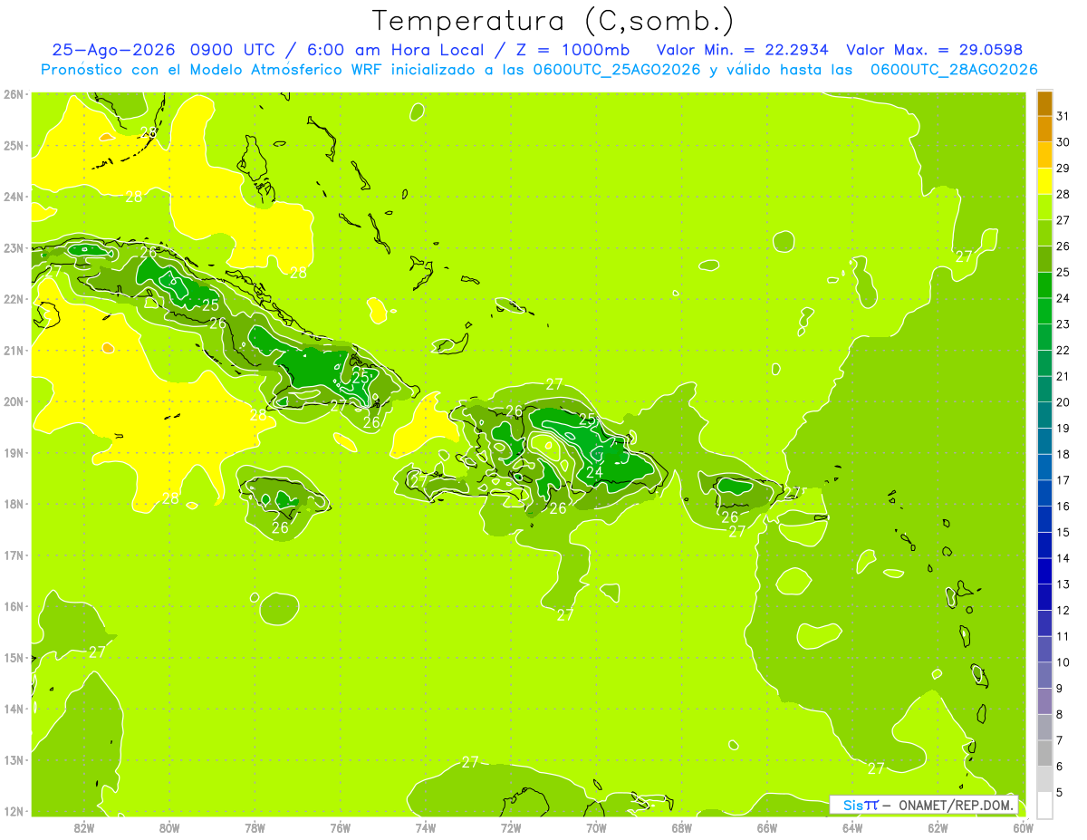This screenshot has height=840, width=1087.
Task: Click the latitude label "20N"
Action: 14,401
